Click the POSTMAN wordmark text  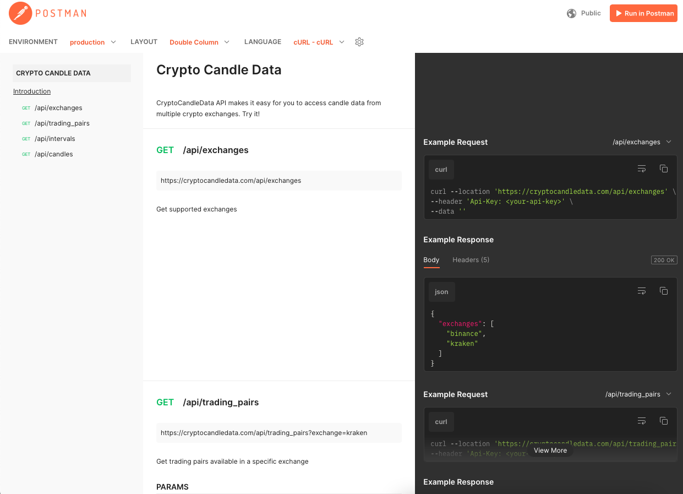(61, 13)
